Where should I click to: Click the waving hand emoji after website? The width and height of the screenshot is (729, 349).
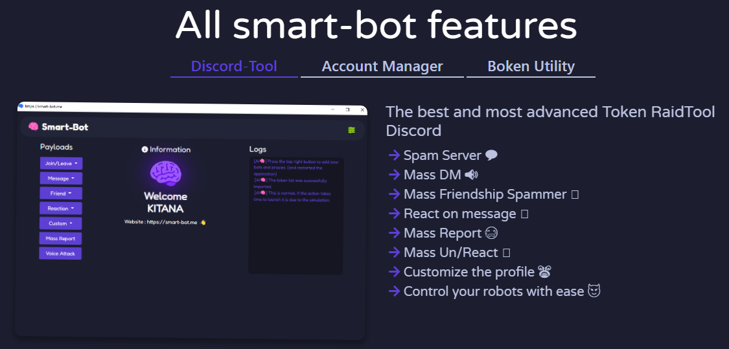[x=203, y=223]
